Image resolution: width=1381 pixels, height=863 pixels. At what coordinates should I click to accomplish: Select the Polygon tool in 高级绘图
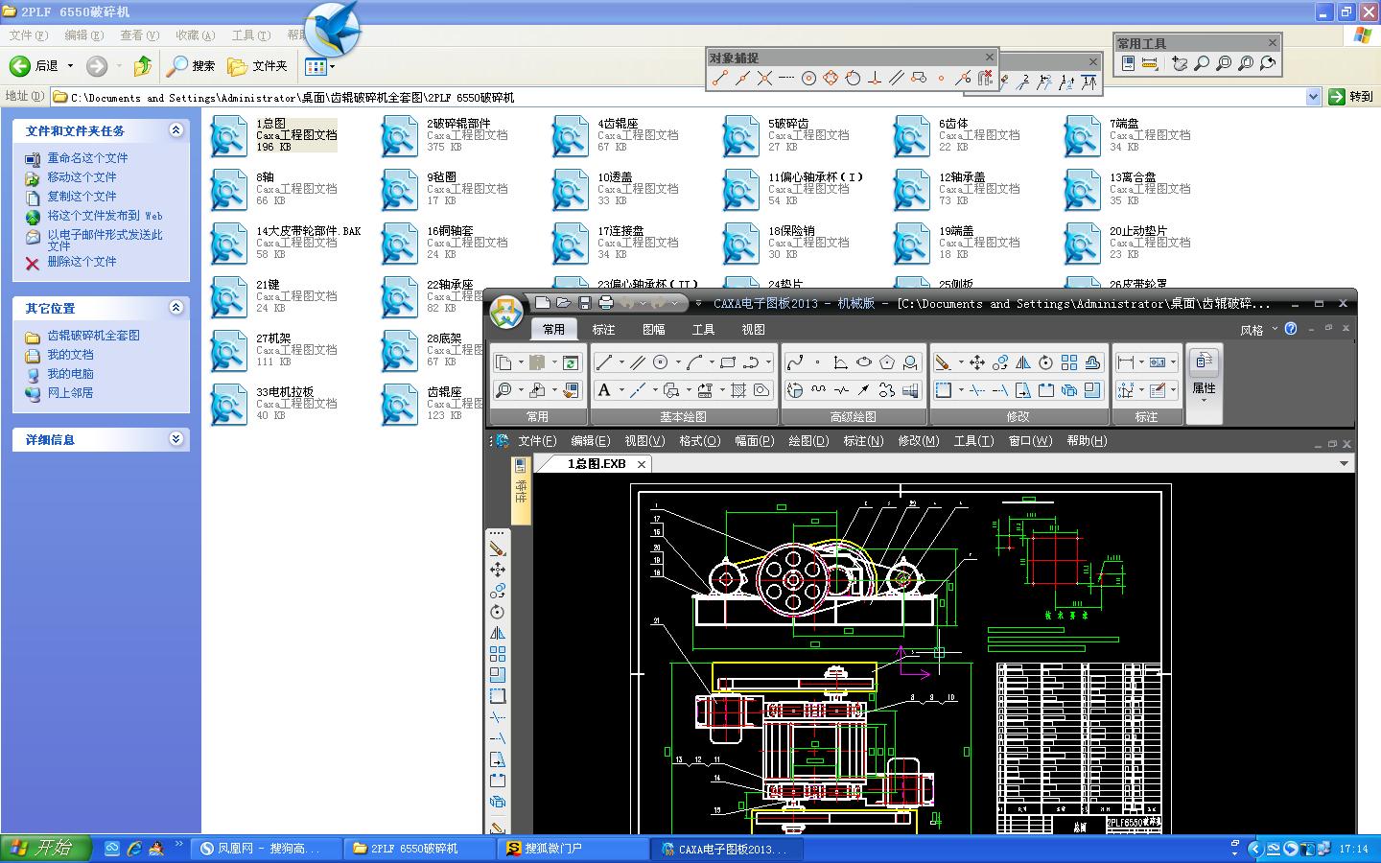pyautogui.click(x=887, y=362)
